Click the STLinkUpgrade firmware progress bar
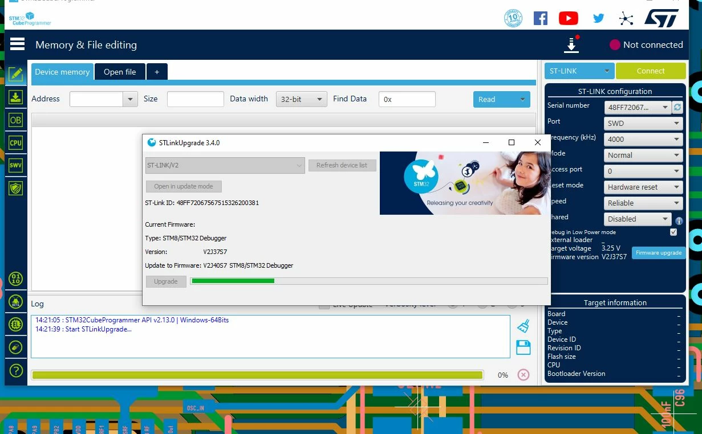Screen dimensions: 702x434 369,281
